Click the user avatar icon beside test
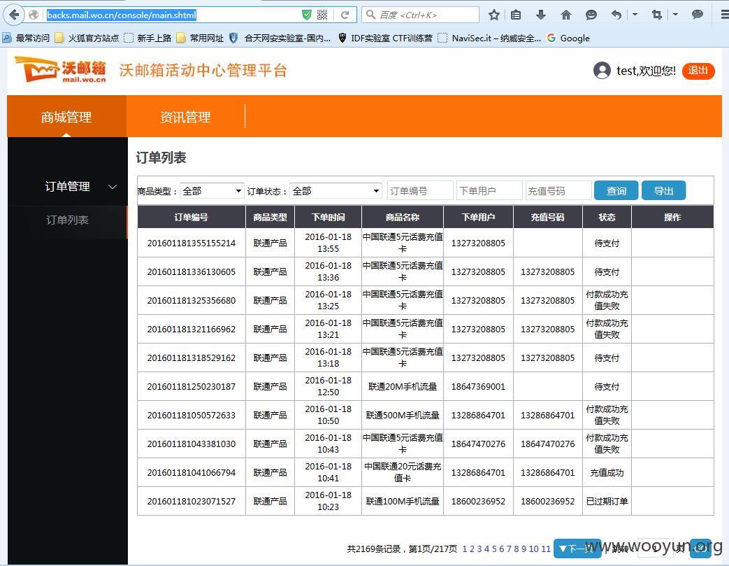729x566 pixels. click(x=602, y=70)
